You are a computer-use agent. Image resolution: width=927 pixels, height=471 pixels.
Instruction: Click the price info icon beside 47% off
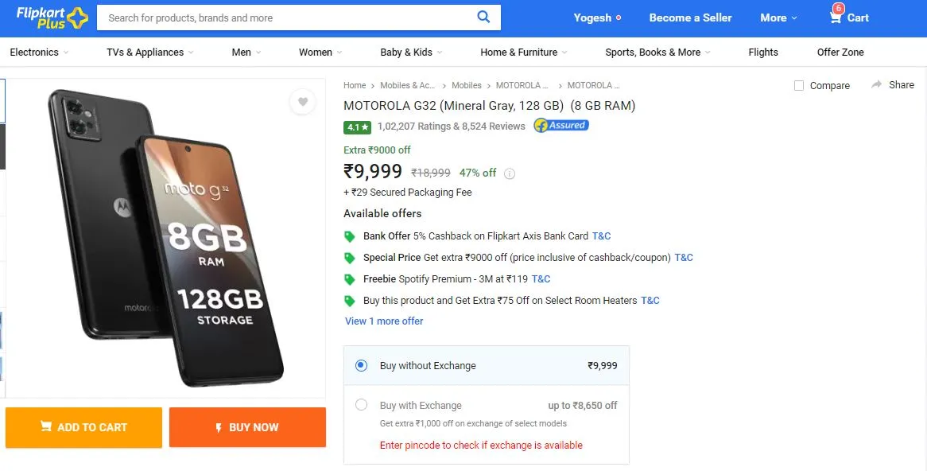click(509, 173)
